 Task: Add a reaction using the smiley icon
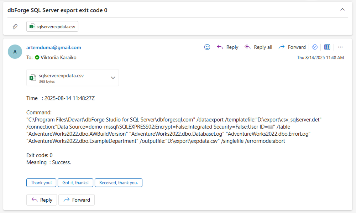coord(207,47)
